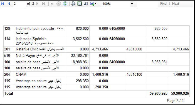Click the stop rendering icon
195x105 pixels.
coord(59,4)
